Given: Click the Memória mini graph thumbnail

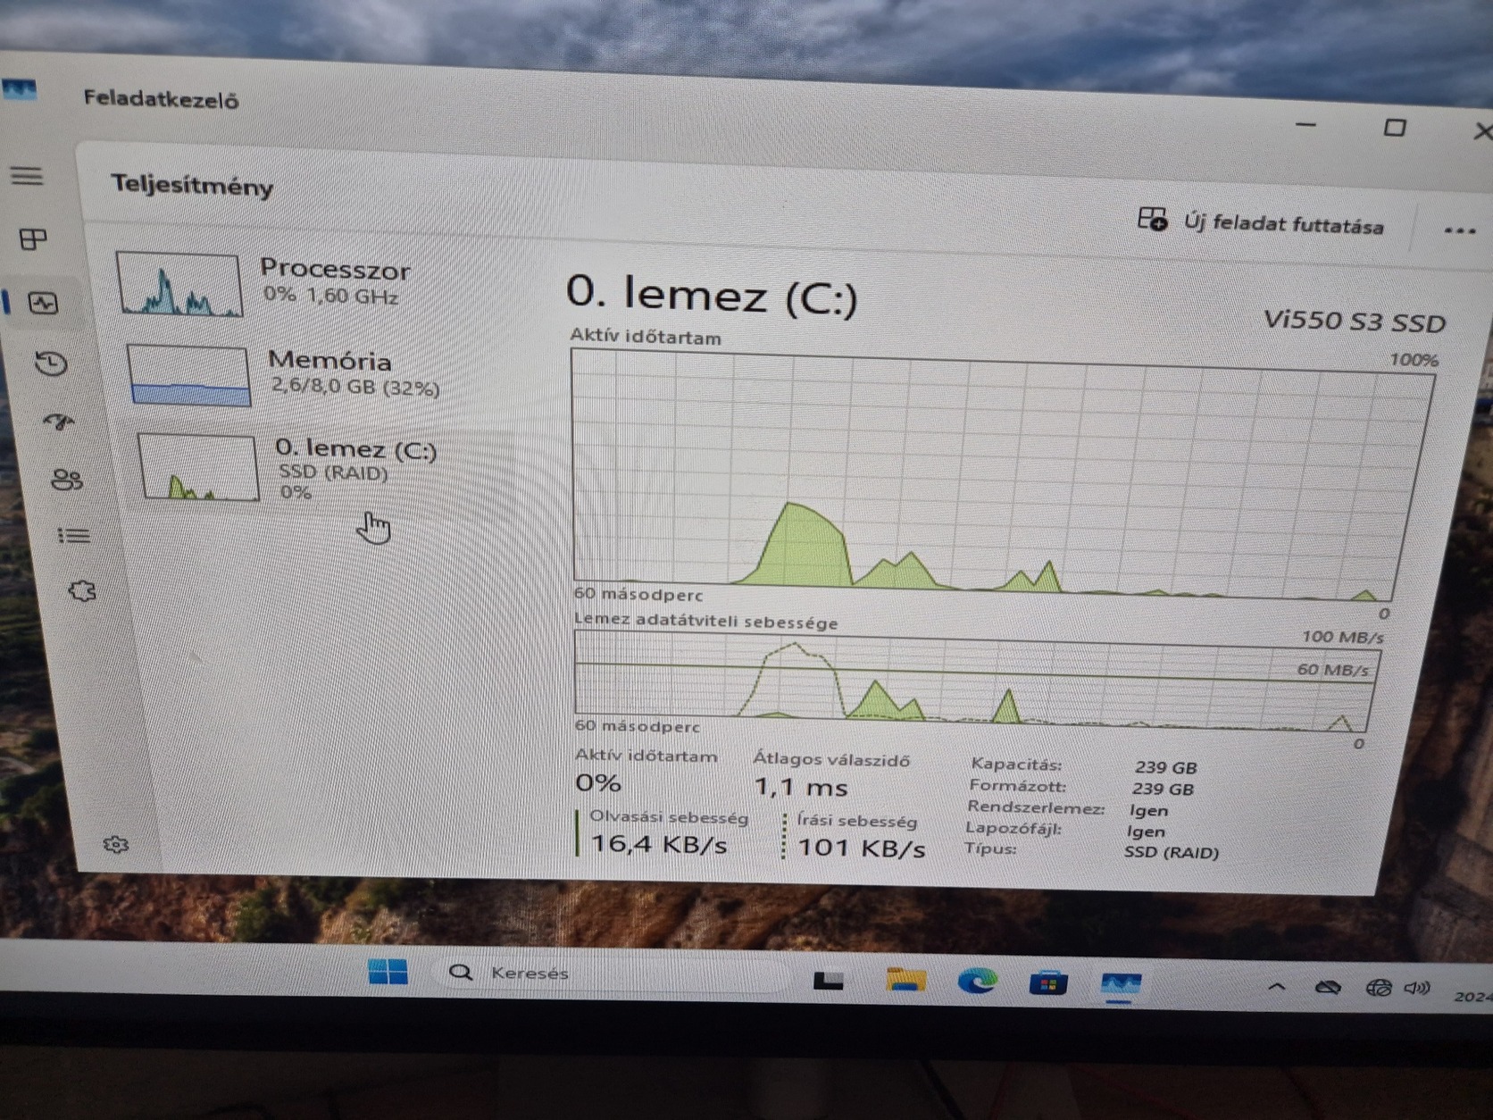Looking at the screenshot, I should pyautogui.click(x=188, y=375).
